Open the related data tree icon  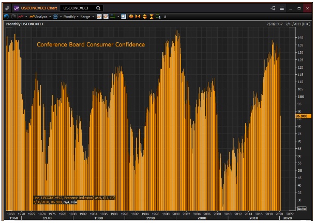point(273,8)
